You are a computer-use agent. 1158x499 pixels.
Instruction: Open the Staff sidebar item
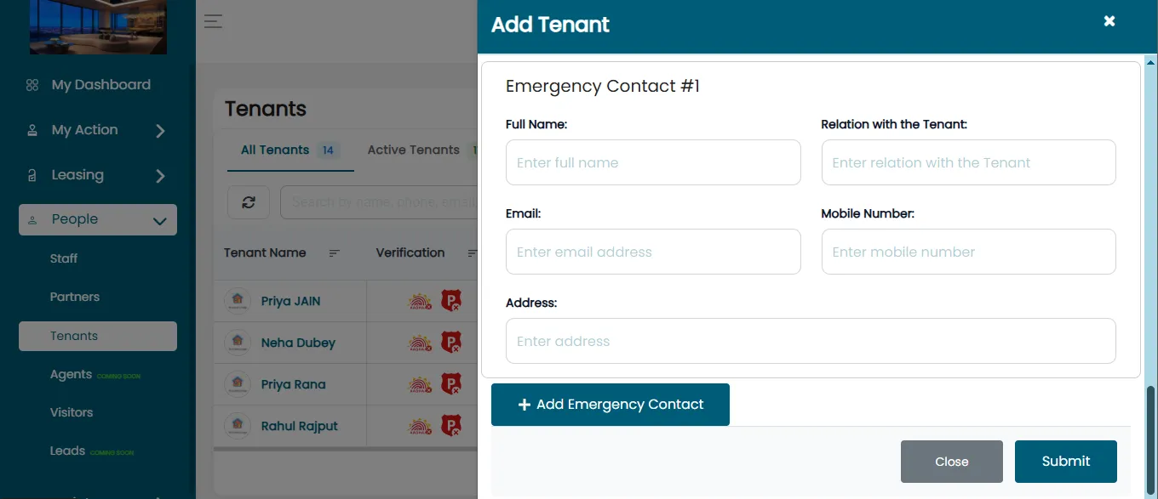(64, 258)
